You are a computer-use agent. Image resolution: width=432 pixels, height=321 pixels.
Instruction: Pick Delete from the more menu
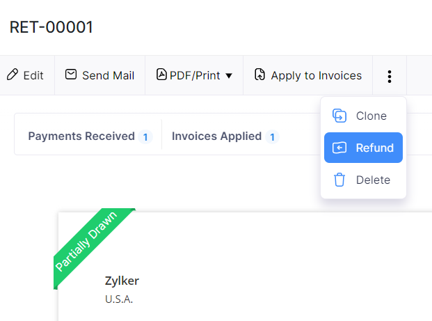[373, 180]
